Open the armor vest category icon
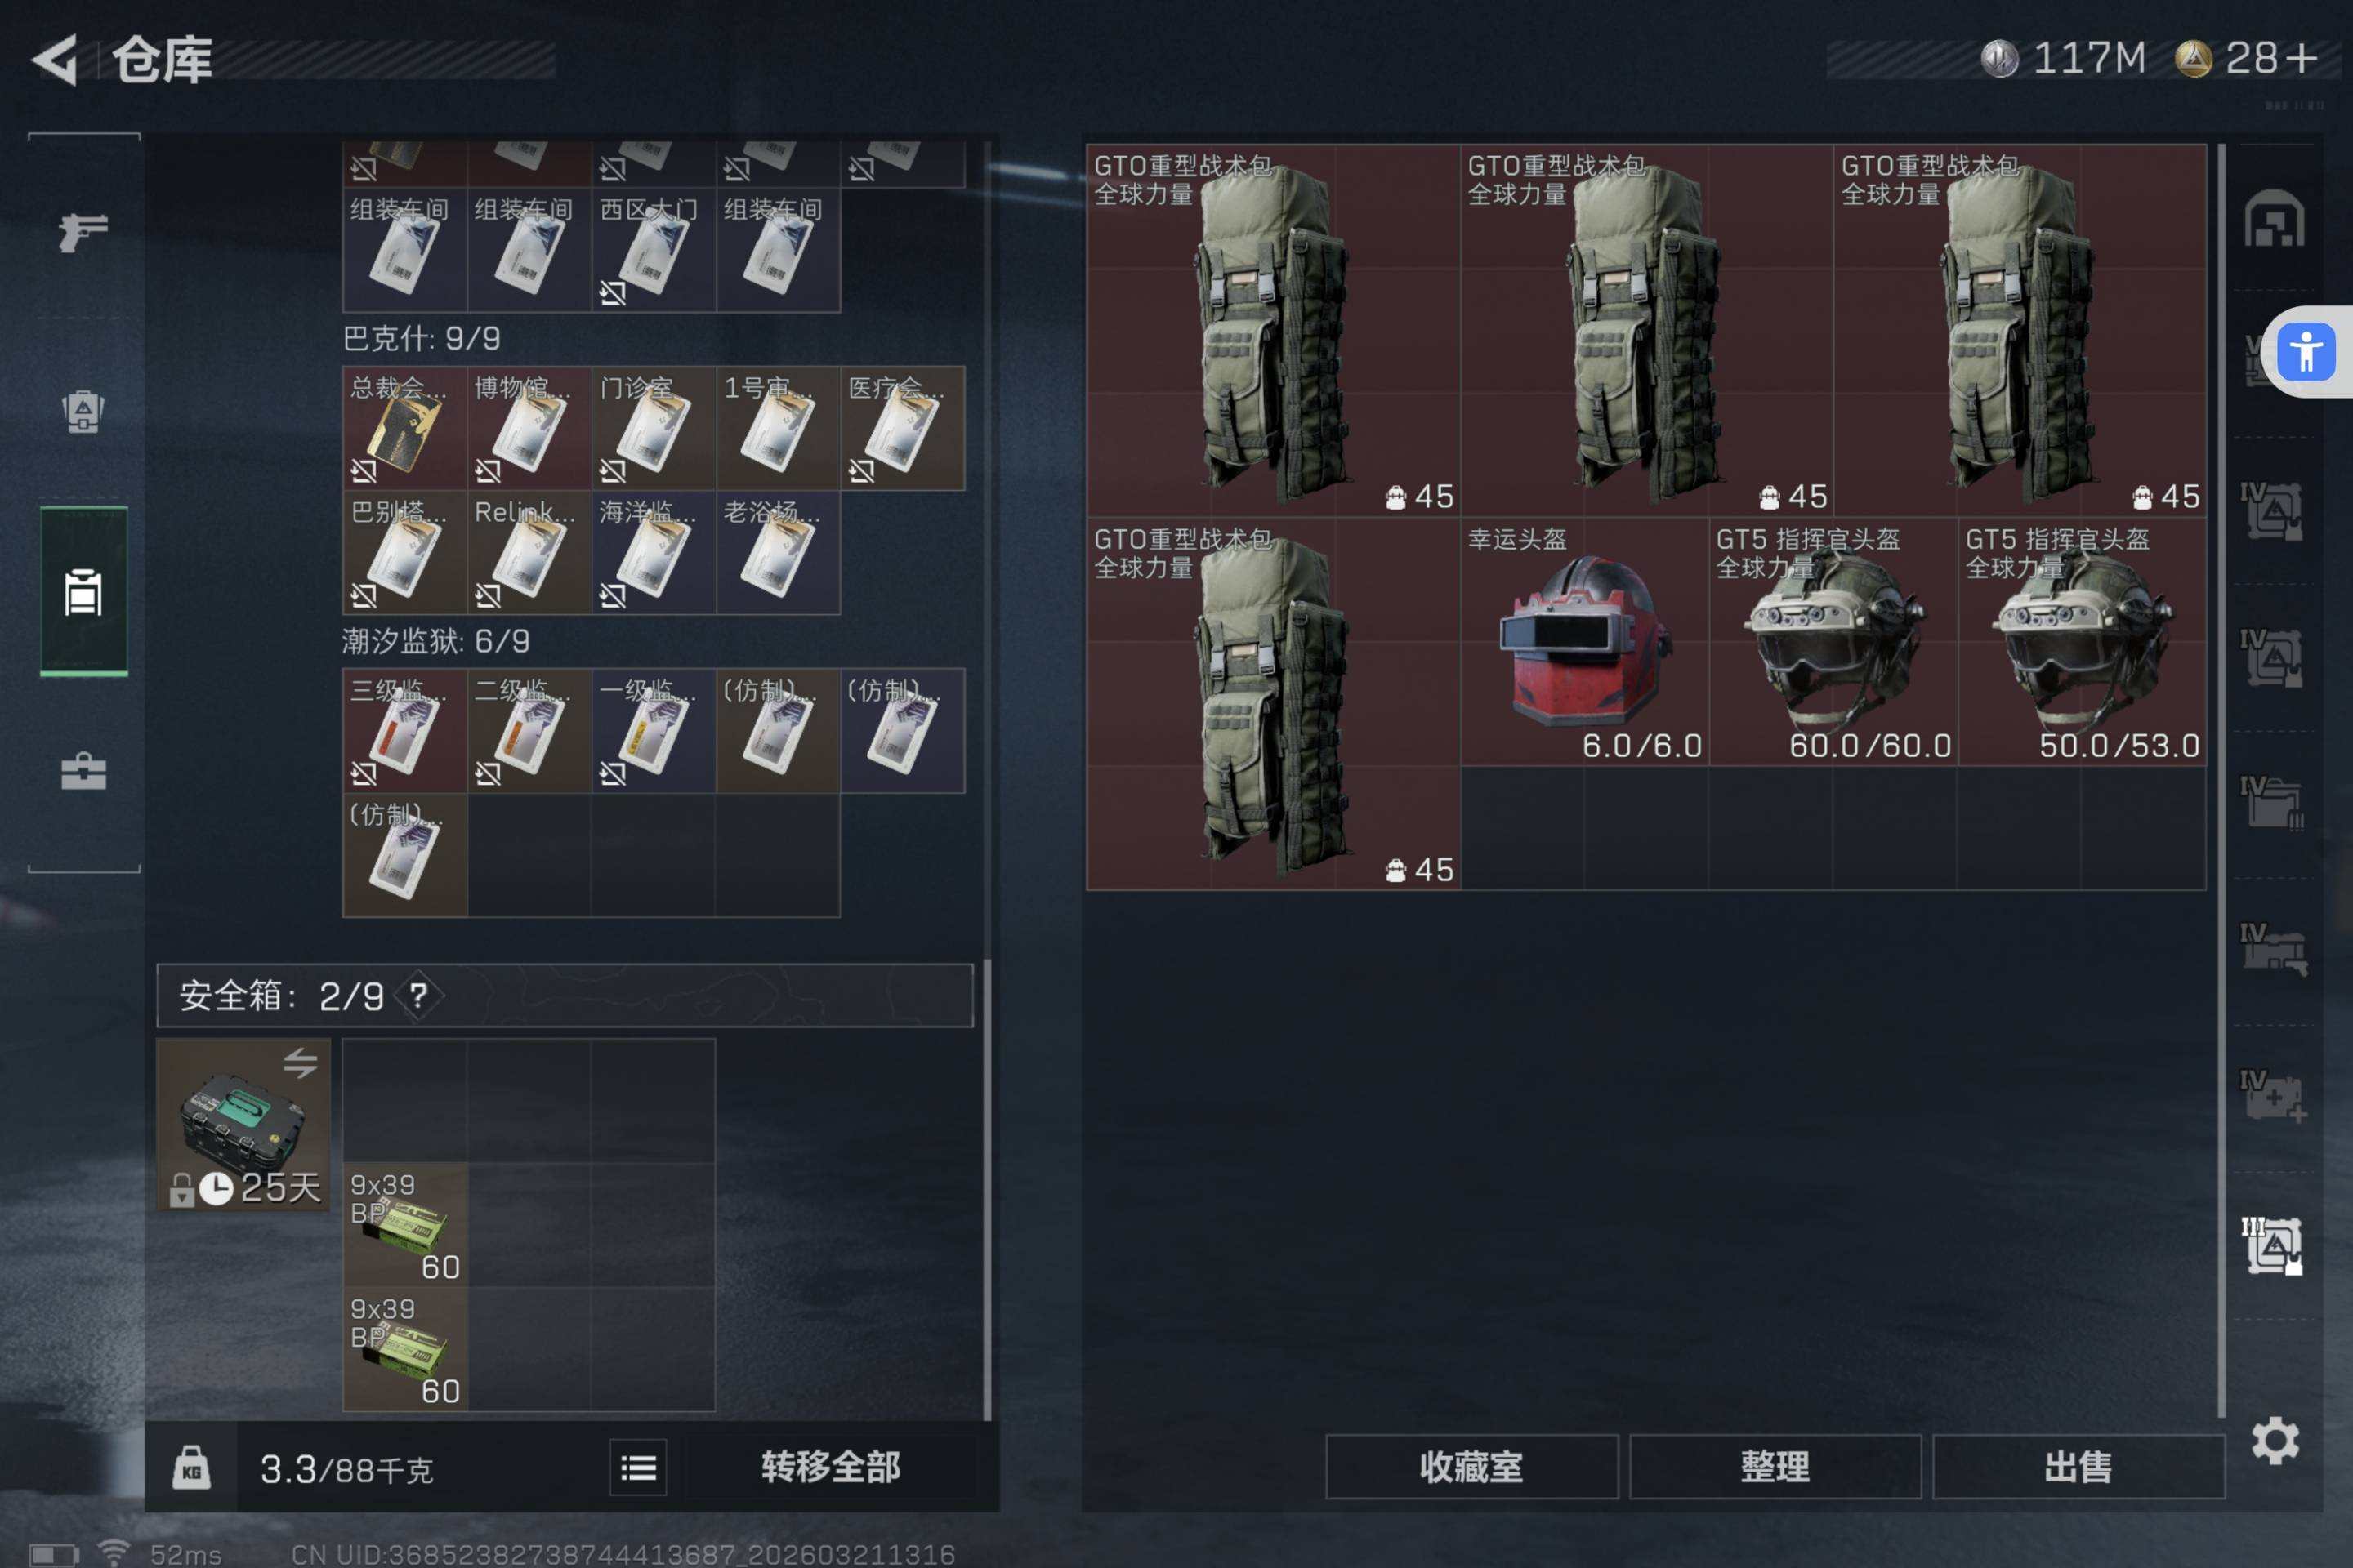 click(x=83, y=411)
